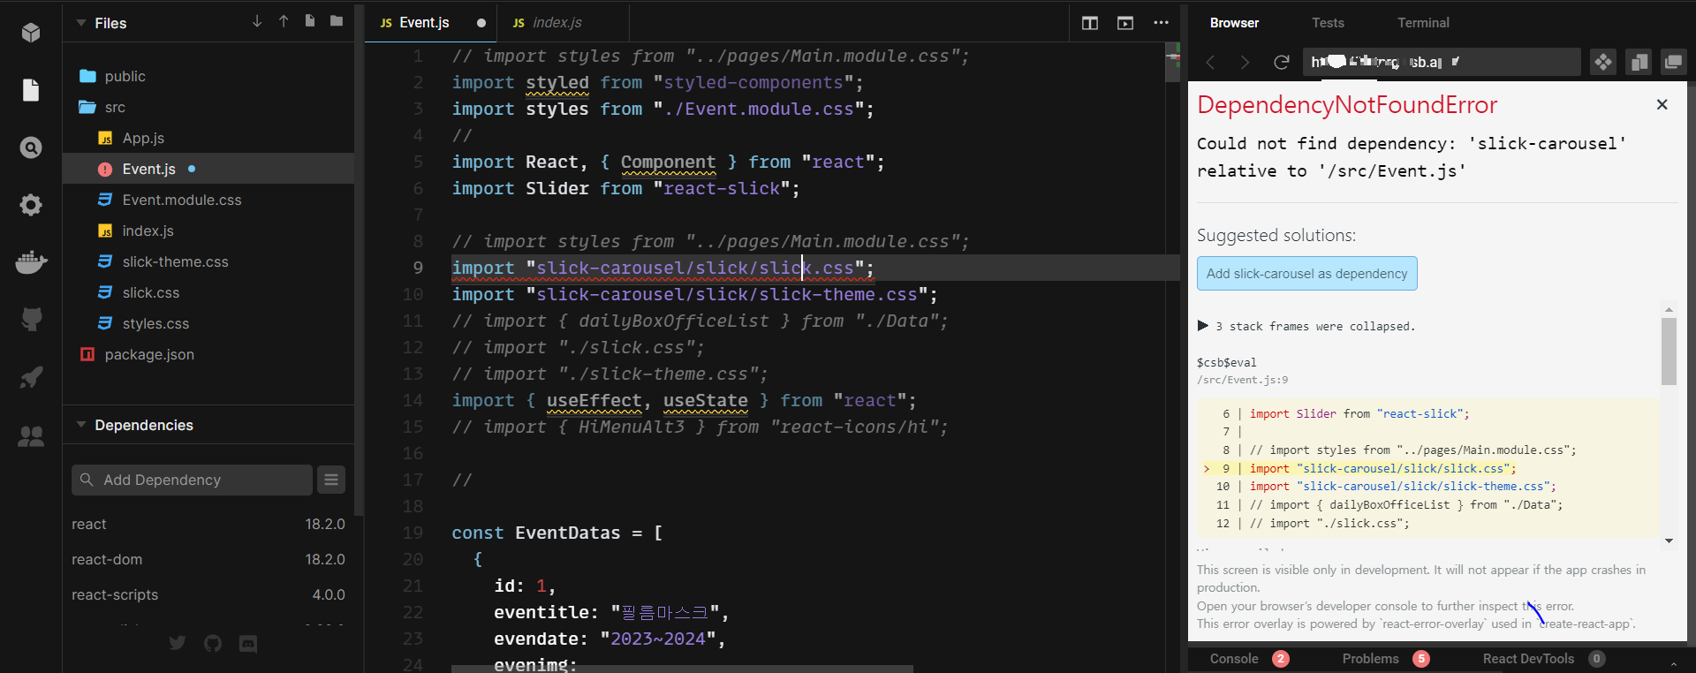
Task: Open dependency list menu icon
Action: click(x=331, y=480)
